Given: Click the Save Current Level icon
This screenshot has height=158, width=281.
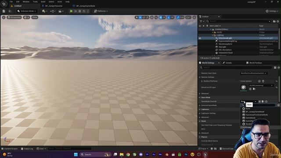Looking at the screenshot, I should pos(4,11).
